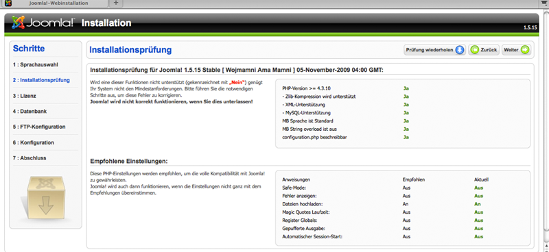The height and width of the screenshot is (252, 549).
Task: Click the green An value for Dateien hochladen
Action: coord(478,204)
